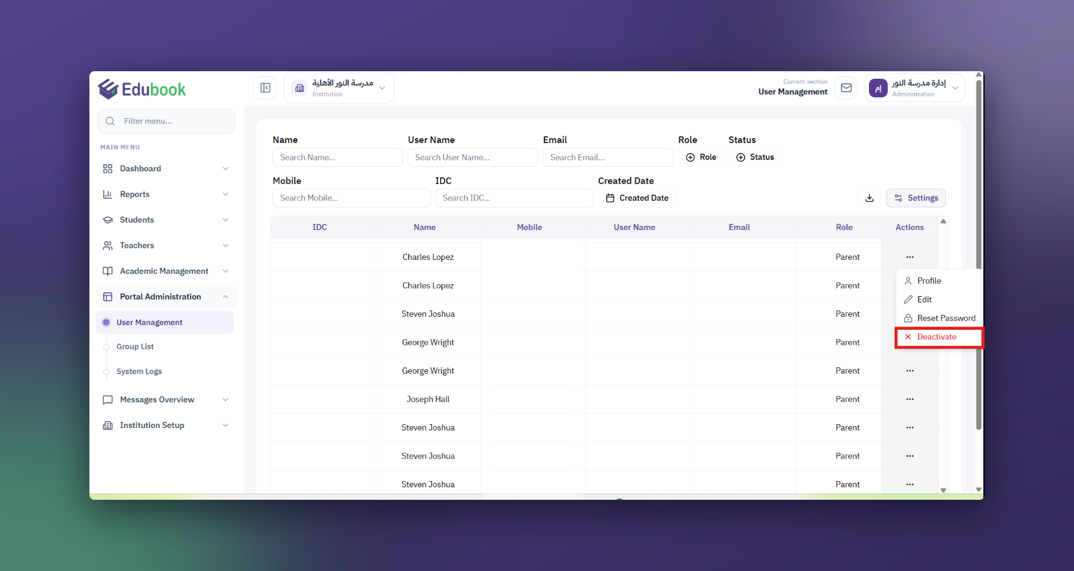Select Deactivate in the actions menu
The height and width of the screenshot is (571, 1074).
tap(938, 337)
